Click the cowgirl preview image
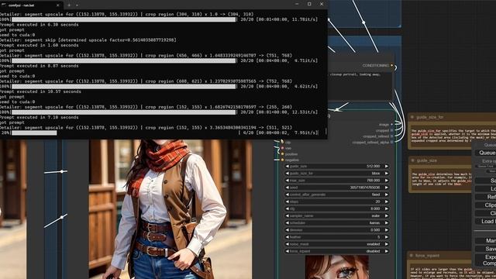The width and height of the screenshot is (496, 279). tap(170, 209)
